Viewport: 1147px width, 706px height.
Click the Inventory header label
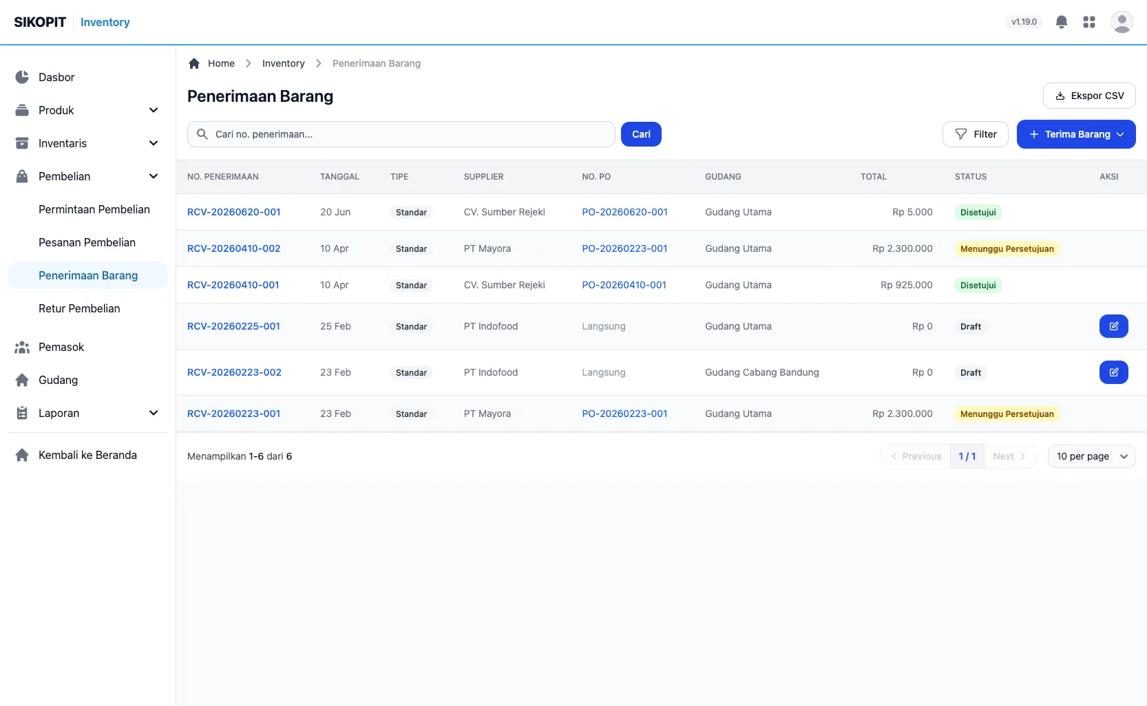click(105, 22)
